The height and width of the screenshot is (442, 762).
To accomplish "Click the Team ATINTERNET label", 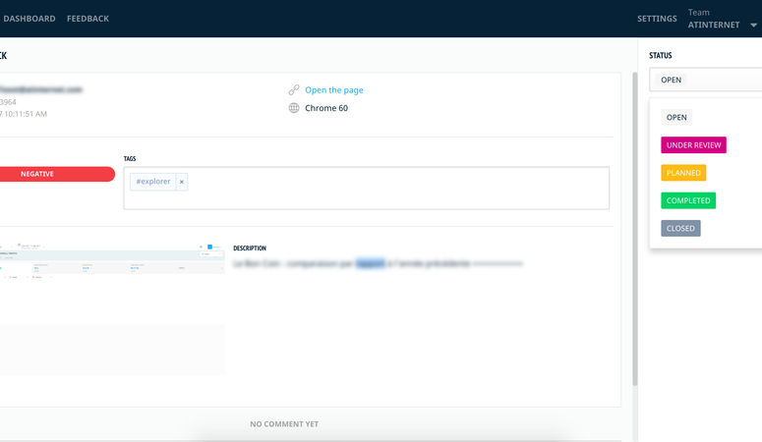I will point(714,19).
